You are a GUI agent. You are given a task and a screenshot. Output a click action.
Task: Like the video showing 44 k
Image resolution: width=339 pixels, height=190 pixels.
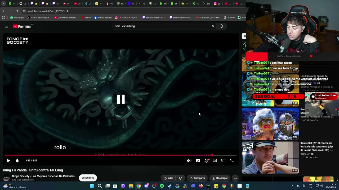168,178
